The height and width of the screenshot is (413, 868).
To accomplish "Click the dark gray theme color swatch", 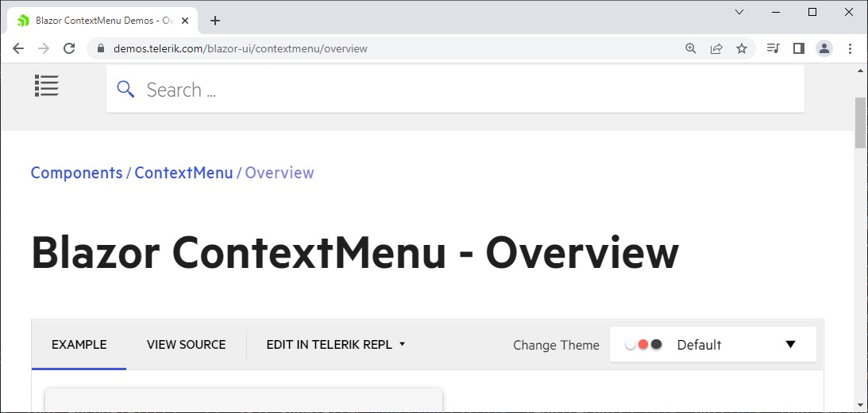I will click(657, 345).
